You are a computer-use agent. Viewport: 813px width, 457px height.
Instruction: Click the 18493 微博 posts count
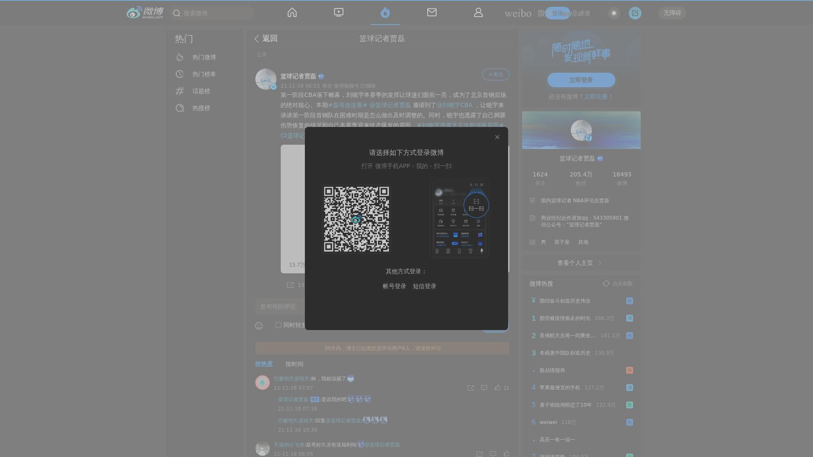(x=622, y=179)
